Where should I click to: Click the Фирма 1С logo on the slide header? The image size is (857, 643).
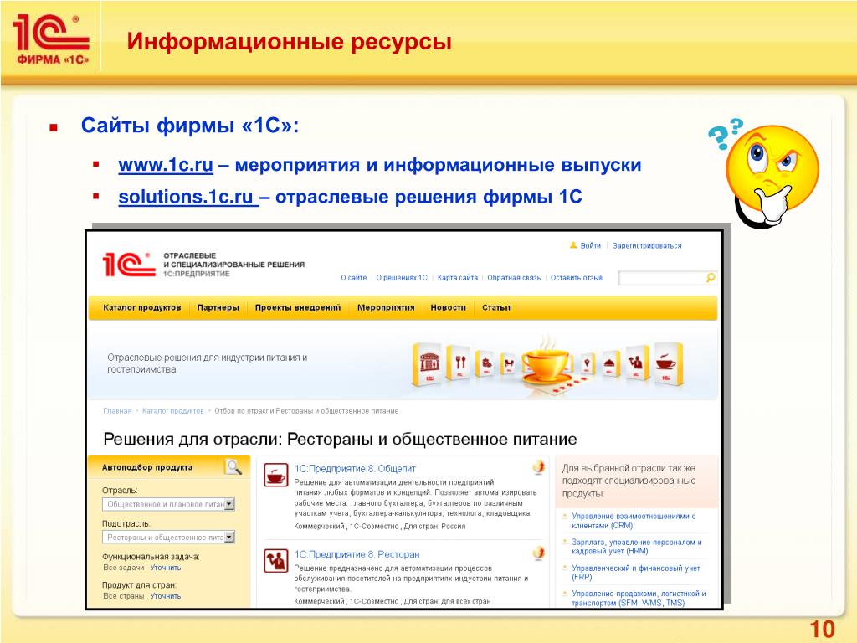click(51, 39)
